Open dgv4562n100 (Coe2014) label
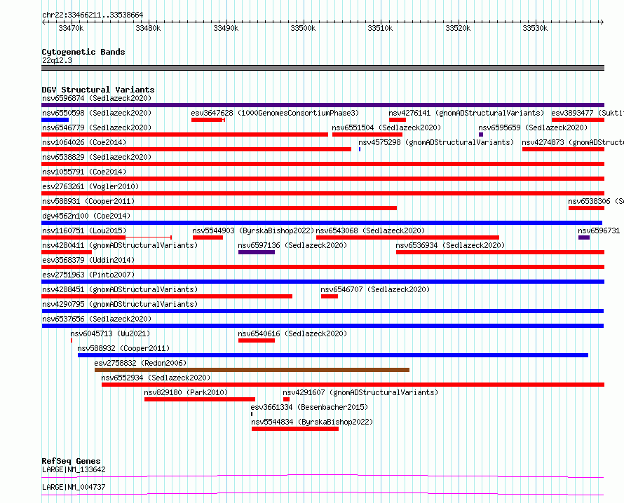This screenshot has height=503, width=624. click(86, 216)
